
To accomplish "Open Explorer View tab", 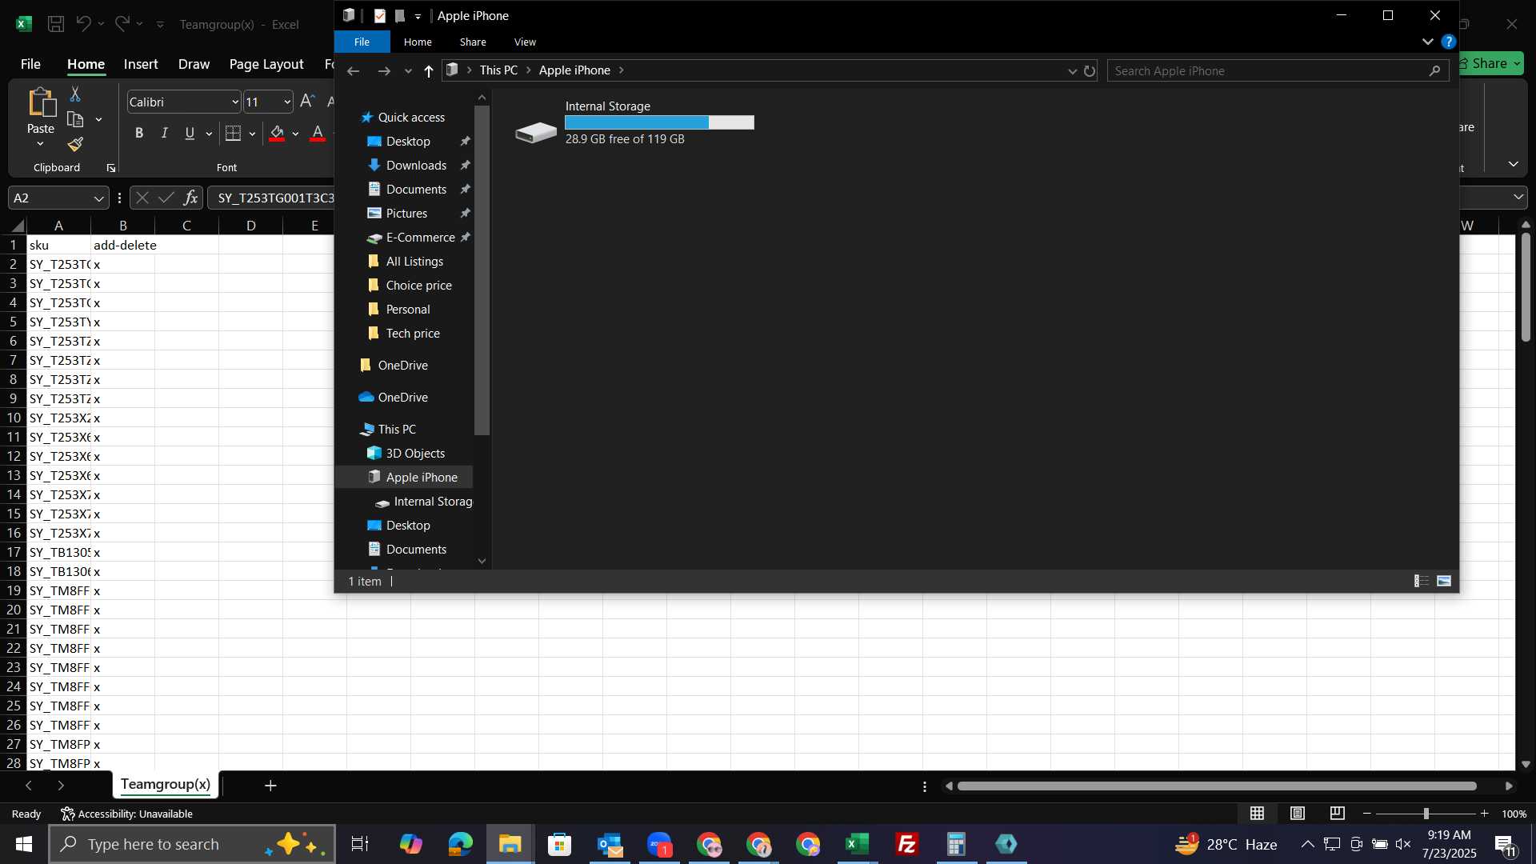I will [525, 42].
